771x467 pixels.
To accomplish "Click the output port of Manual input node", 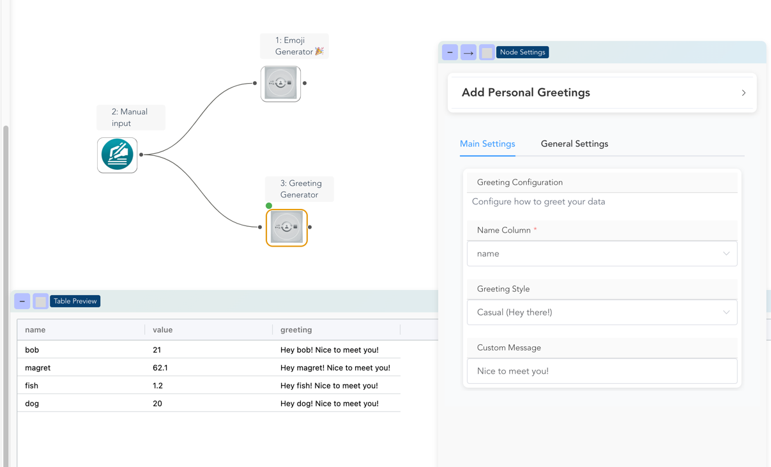I will 141,155.
